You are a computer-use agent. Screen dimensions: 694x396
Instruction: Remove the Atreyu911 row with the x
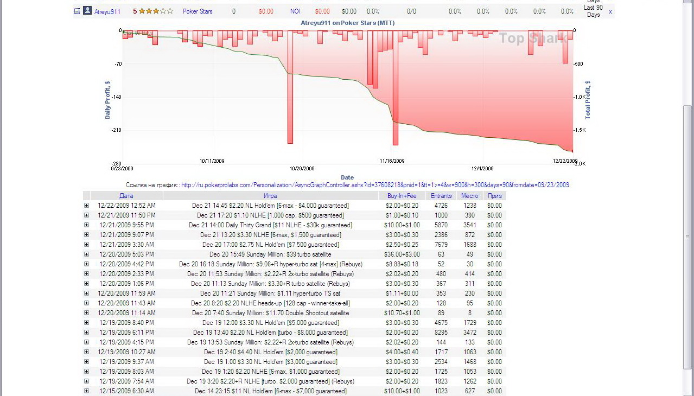[610, 11]
